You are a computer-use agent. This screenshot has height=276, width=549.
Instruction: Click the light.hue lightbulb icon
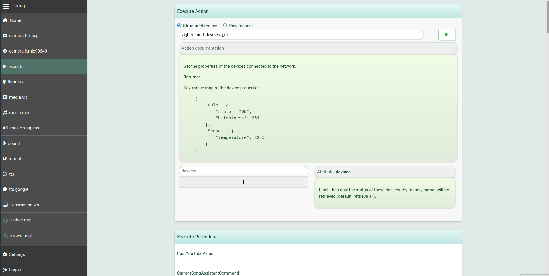click(4, 82)
